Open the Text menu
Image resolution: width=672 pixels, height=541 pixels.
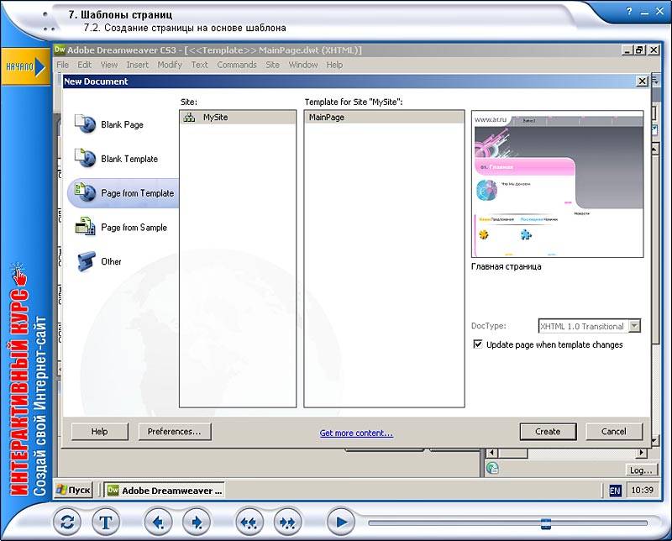pyautogui.click(x=199, y=65)
